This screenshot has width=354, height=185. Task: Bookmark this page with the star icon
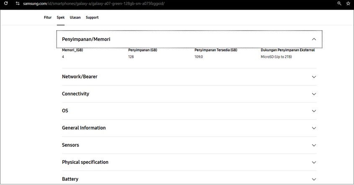click(x=348, y=3)
